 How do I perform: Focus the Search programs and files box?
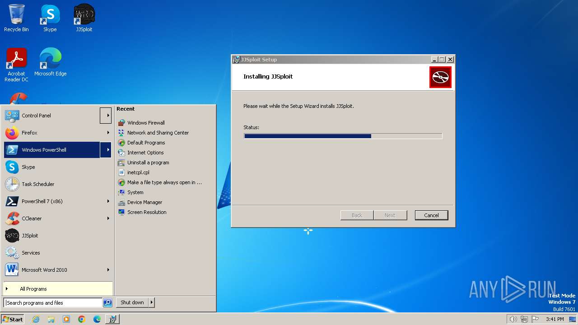click(53, 303)
